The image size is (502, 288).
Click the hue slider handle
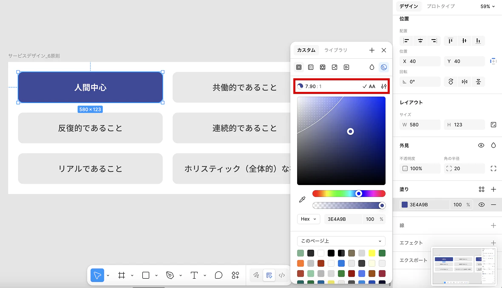click(x=359, y=194)
